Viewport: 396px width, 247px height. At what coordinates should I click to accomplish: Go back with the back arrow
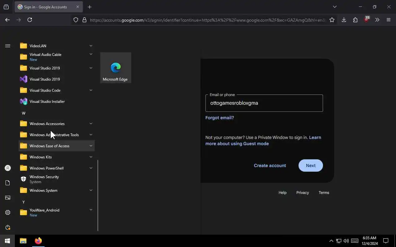(x=7, y=20)
